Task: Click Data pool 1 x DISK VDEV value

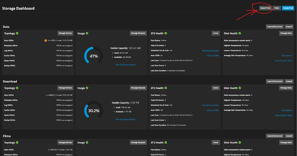Action: pos(60,40)
